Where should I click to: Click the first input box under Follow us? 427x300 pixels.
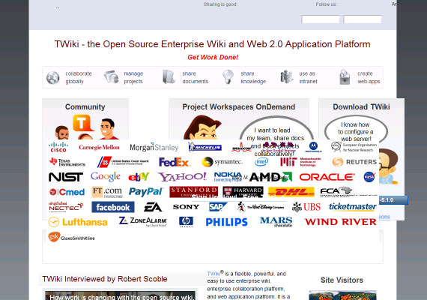click(321, 19)
